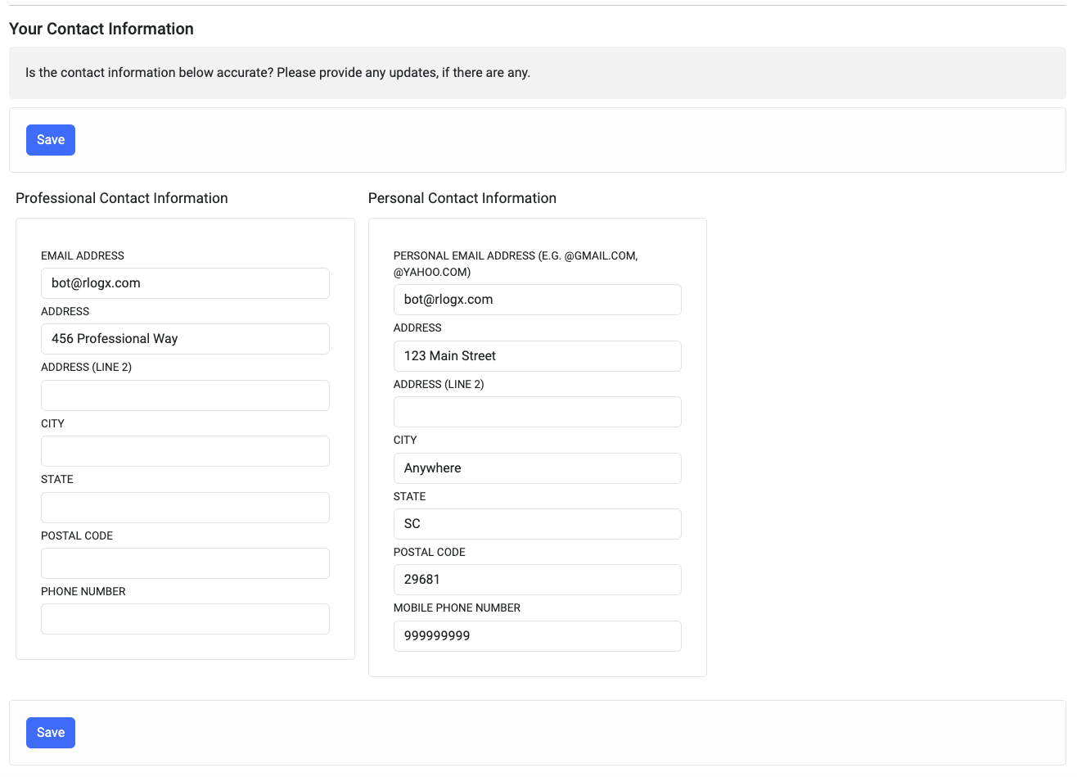Click the empty City field under Professional Contact Information
The width and height of the screenshot is (1077, 777).
pos(184,450)
